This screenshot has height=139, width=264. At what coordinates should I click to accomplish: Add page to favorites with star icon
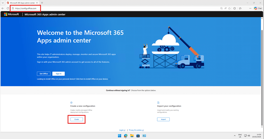pos(229,8)
